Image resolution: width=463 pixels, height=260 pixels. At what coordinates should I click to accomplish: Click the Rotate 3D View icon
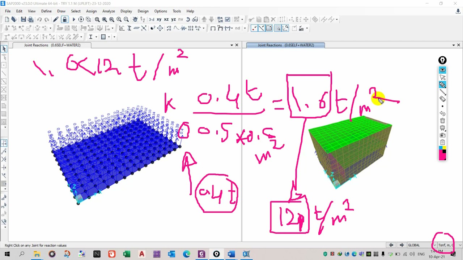[x=188, y=19]
